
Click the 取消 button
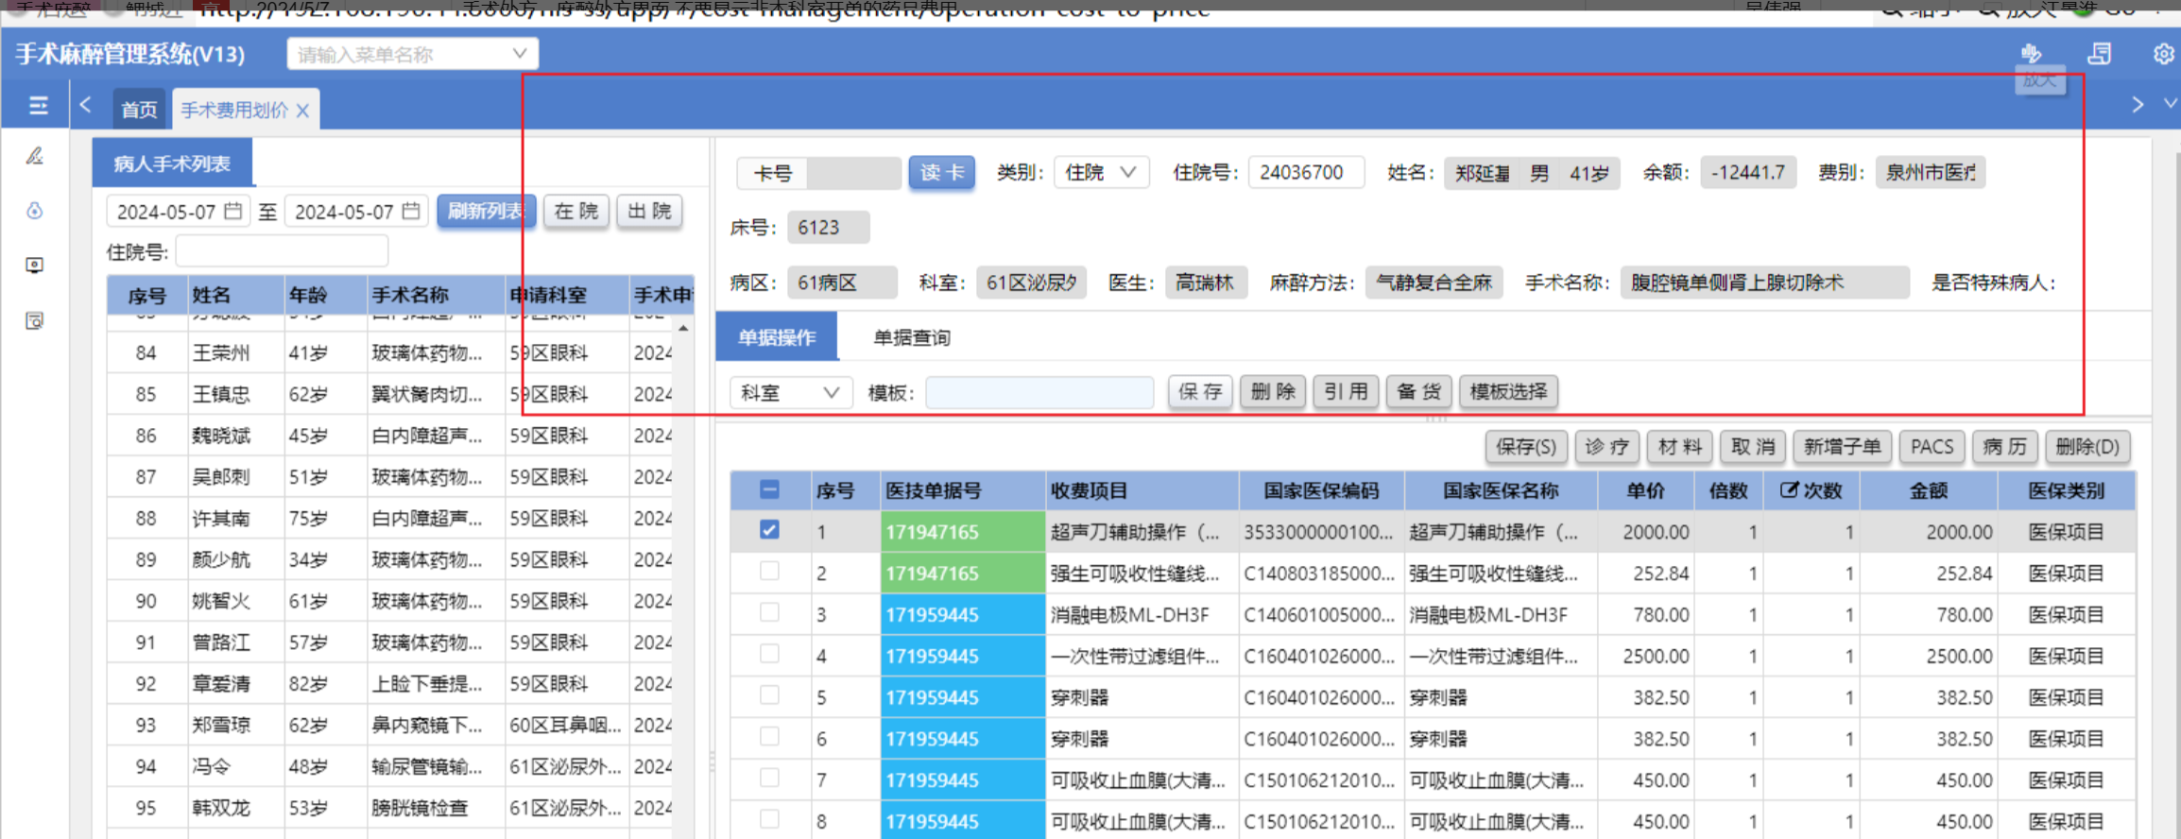1753,447
